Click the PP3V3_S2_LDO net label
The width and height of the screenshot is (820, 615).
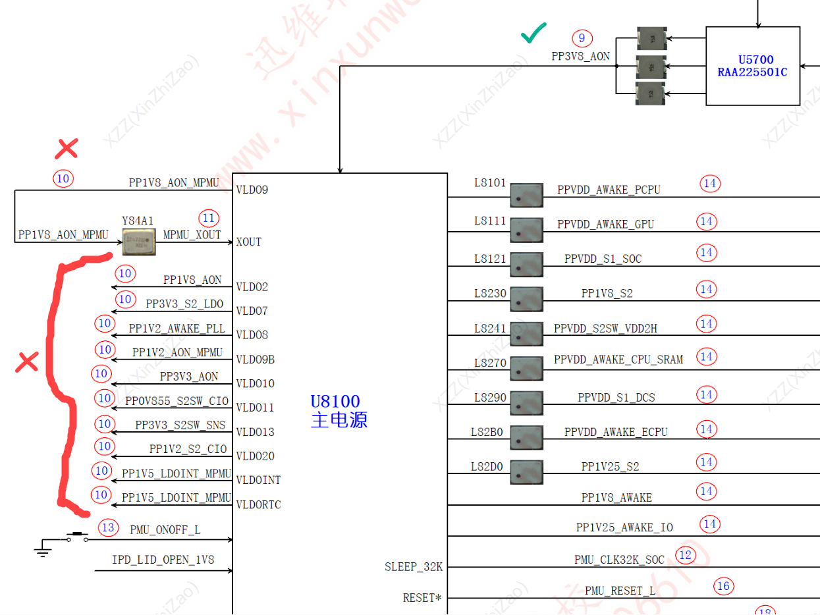point(184,304)
